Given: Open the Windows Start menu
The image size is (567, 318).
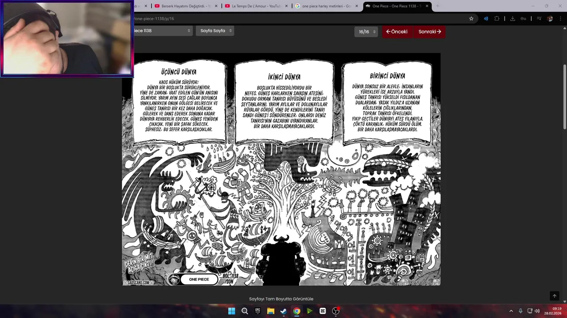Looking at the screenshot, I should [x=232, y=311].
